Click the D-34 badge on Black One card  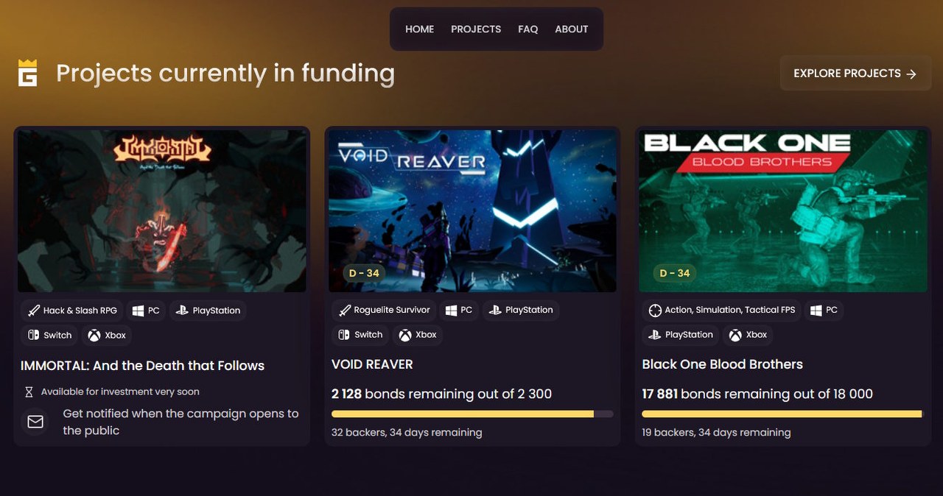[673, 273]
